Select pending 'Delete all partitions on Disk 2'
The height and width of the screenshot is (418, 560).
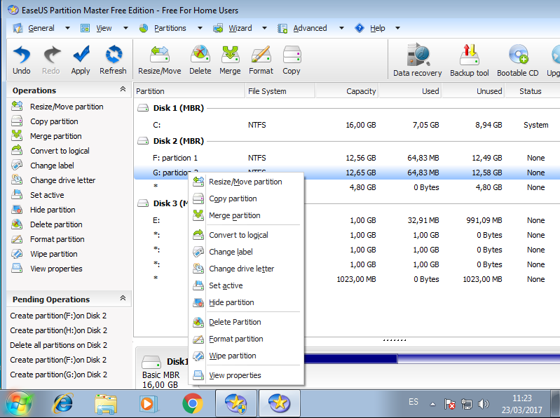(59, 345)
